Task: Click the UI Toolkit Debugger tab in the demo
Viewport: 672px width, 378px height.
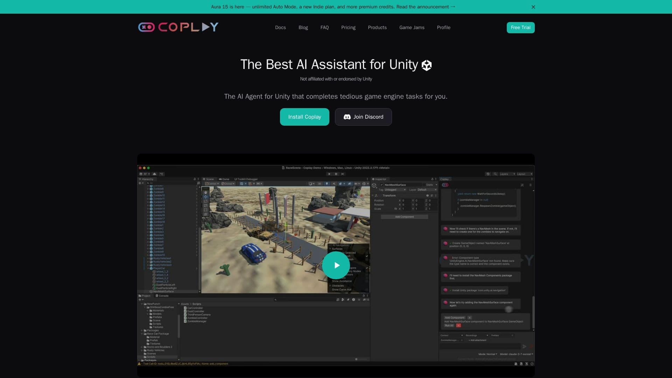Action: pos(246,179)
